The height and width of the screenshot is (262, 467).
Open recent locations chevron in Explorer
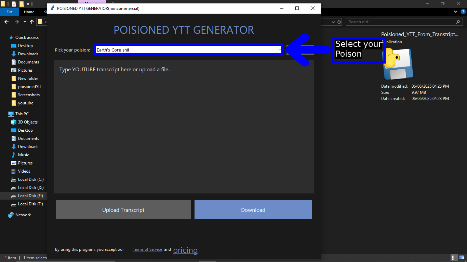point(25,22)
